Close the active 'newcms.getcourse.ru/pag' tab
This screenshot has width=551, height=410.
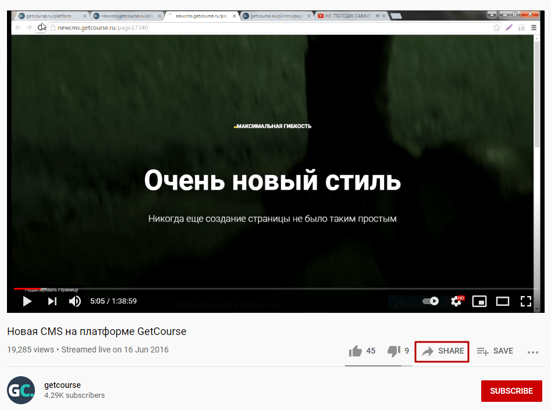pos(234,16)
